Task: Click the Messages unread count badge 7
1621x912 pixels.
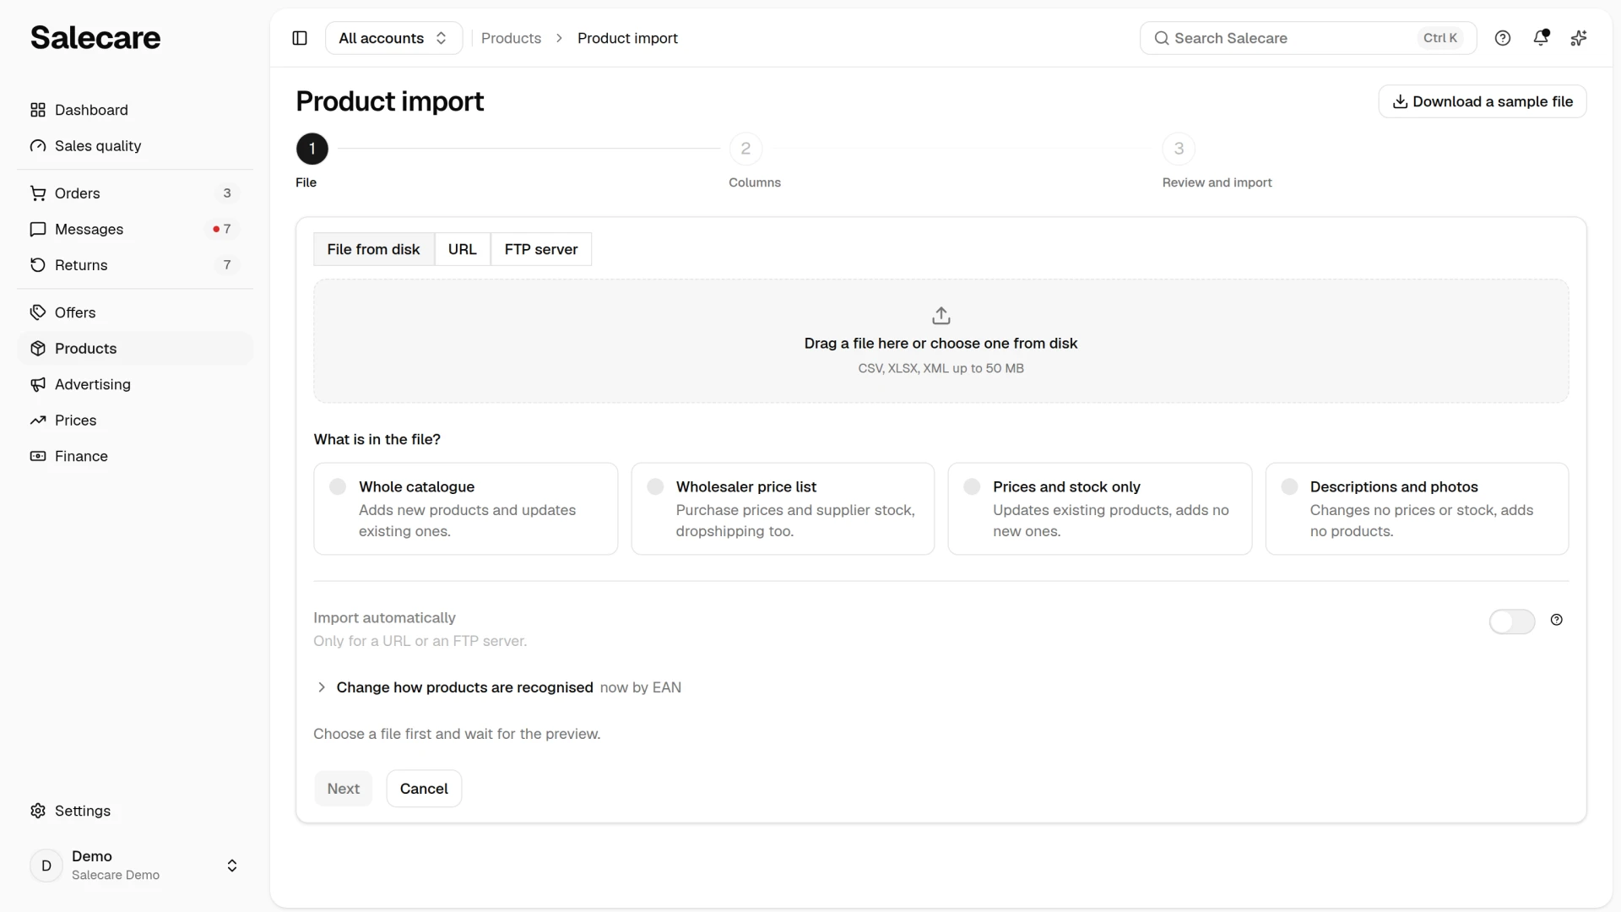Action: pos(222,229)
